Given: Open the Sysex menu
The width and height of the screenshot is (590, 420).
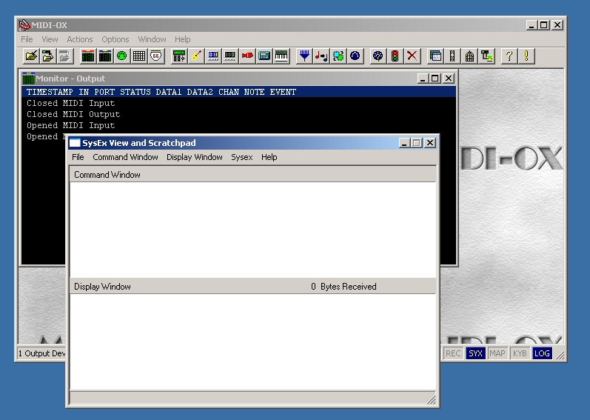Looking at the screenshot, I should (x=241, y=157).
